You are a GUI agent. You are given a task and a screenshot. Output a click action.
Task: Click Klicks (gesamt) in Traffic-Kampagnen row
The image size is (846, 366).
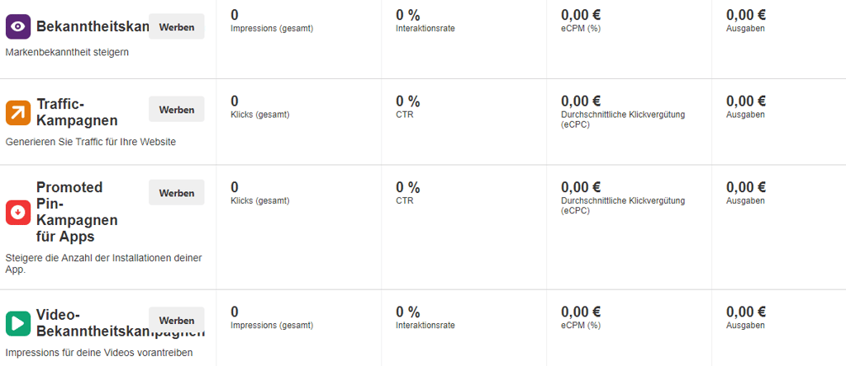260,115
